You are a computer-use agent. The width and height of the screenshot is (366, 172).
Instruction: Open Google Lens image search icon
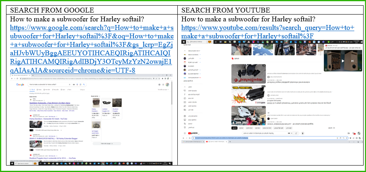[80, 85]
